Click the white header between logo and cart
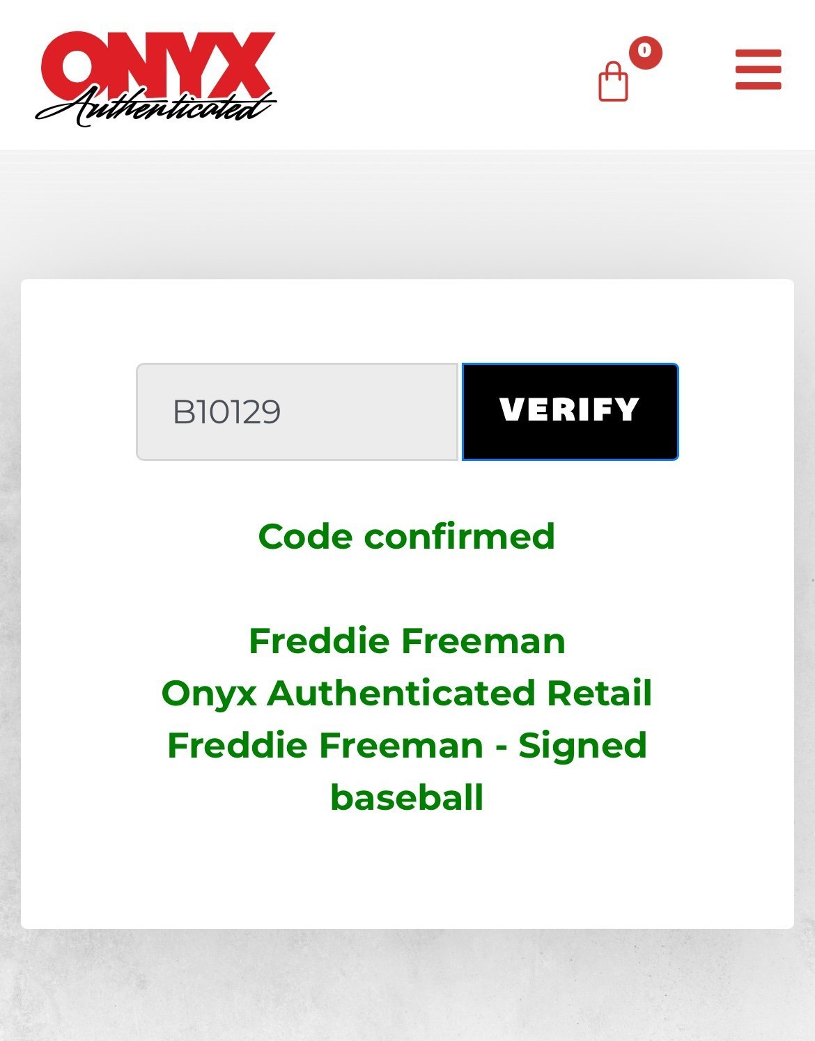 coord(432,75)
